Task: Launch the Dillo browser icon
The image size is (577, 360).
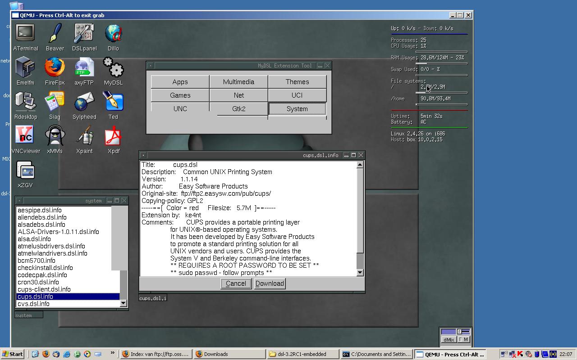Action: [x=113, y=33]
